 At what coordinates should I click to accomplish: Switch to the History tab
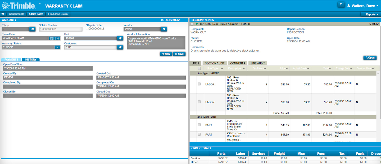coord(30,59)
